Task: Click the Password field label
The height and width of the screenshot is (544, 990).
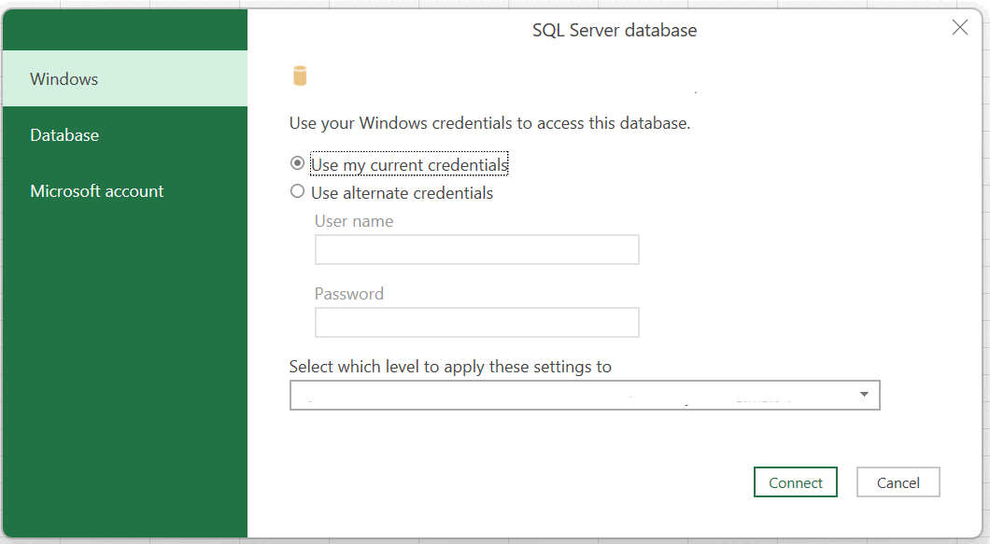Action: pos(349,293)
